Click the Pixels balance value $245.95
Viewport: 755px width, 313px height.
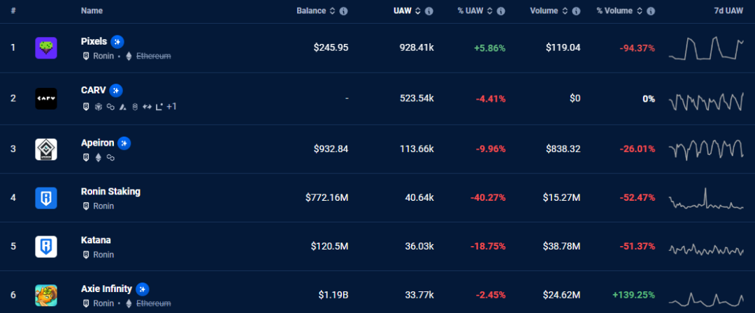(331, 47)
